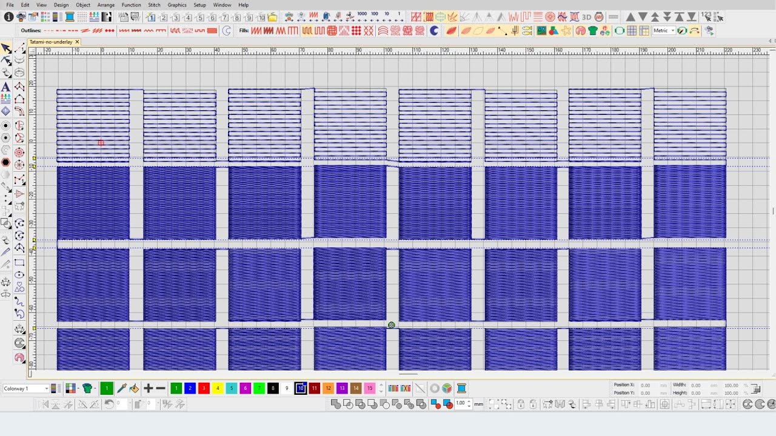Select the arrow pointer tool in left toolbar
The image size is (776, 436).
[x=6, y=48]
